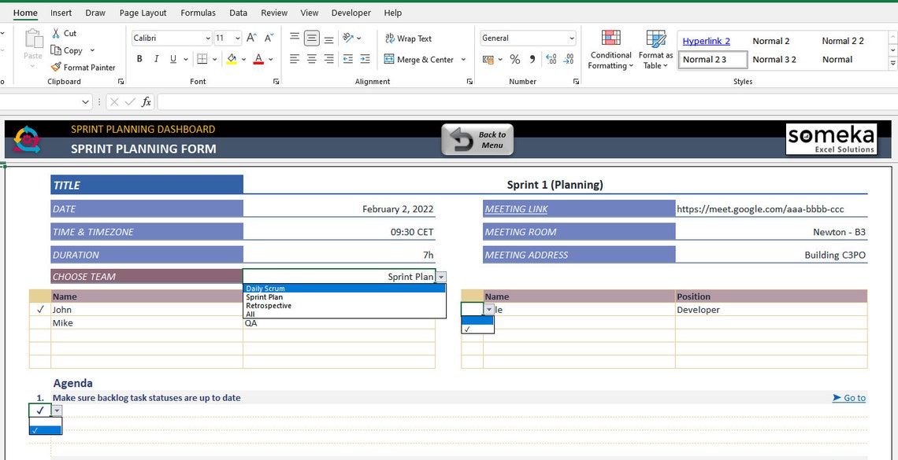Click the Percent Style icon

point(515,59)
